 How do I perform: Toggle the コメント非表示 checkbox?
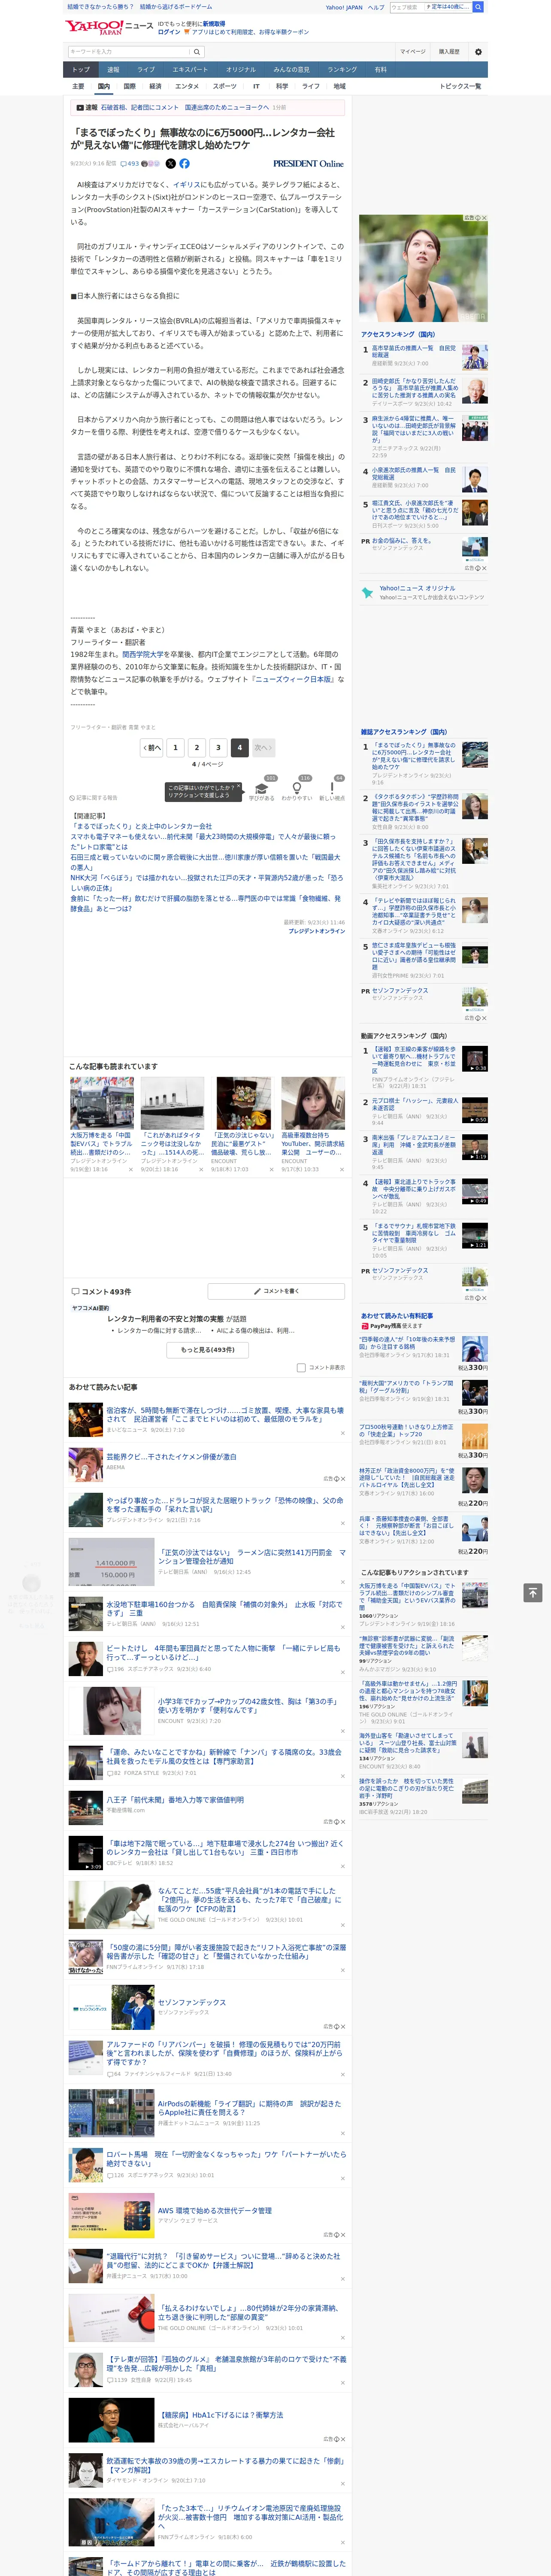tap(301, 1367)
